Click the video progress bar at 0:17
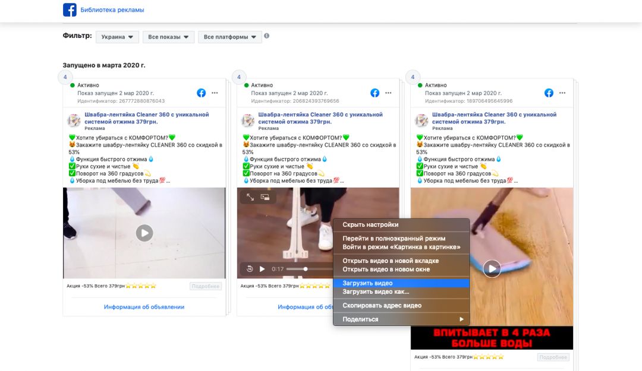 coord(305,268)
